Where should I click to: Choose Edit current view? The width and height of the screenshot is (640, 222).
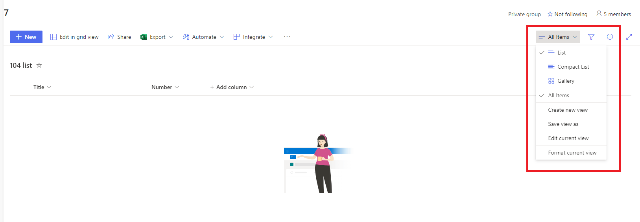click(571, 138)
